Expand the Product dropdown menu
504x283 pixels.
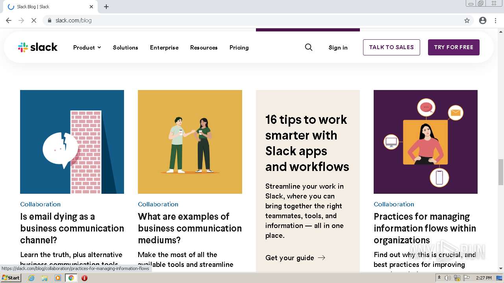tap(87, 48)
